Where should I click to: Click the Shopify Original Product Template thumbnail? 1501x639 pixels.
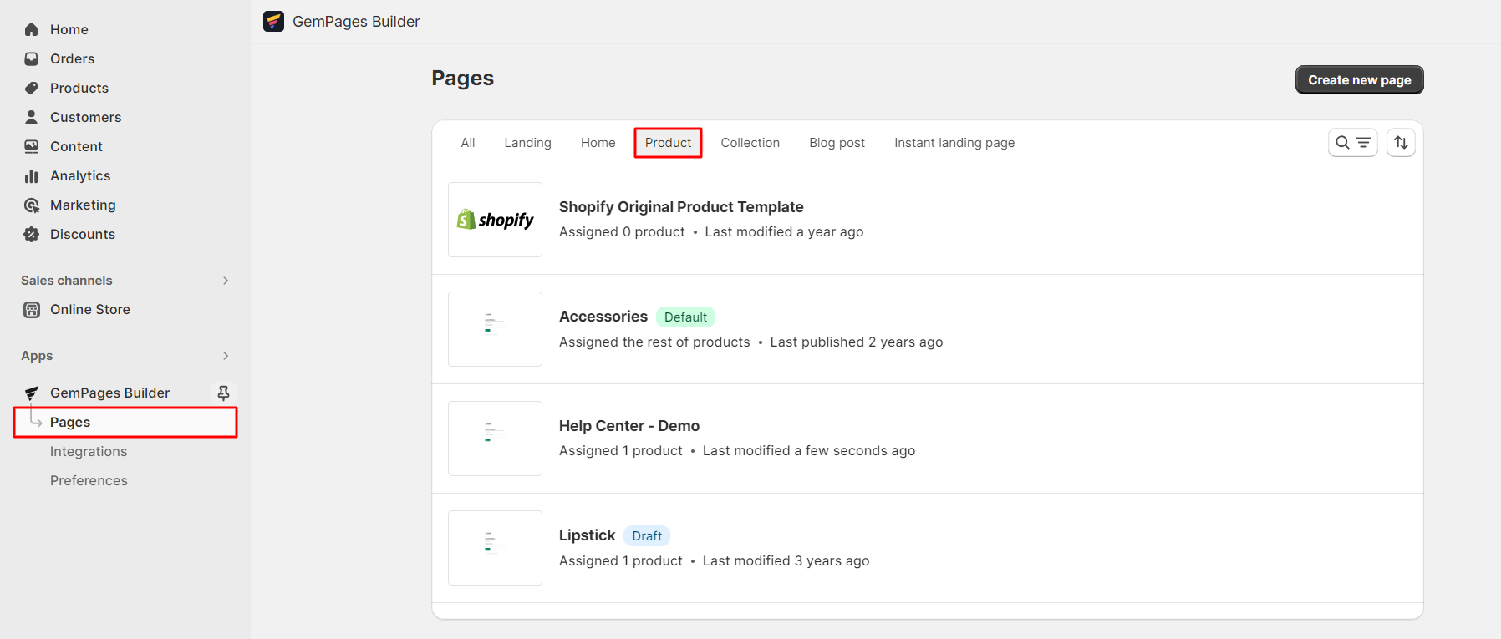(495, 220)
